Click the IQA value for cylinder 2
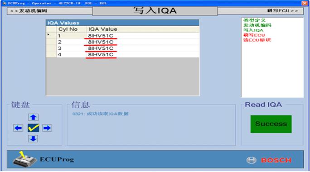 point(101,42)
